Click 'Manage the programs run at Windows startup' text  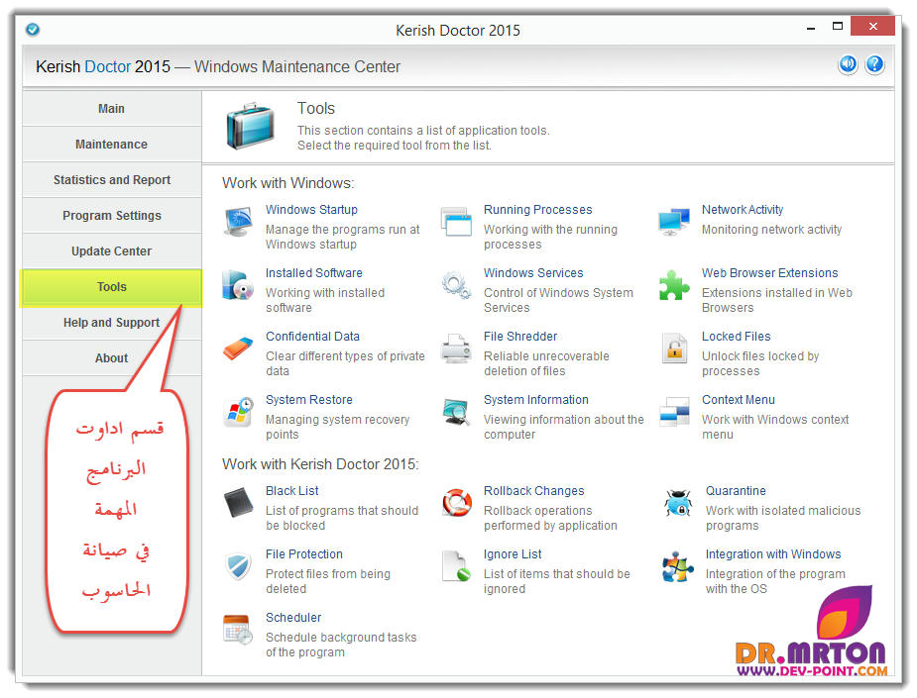342,238
